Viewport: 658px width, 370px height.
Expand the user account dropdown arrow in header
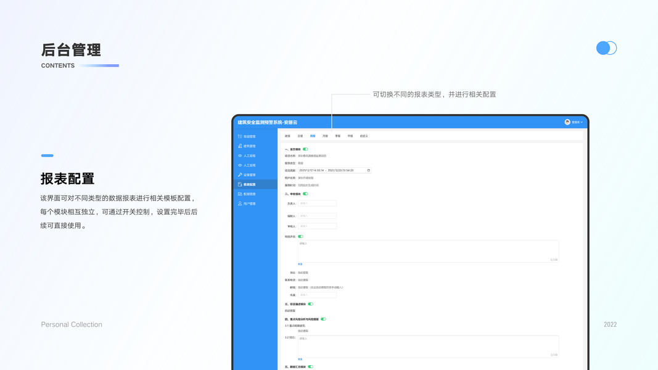point(582,123)
